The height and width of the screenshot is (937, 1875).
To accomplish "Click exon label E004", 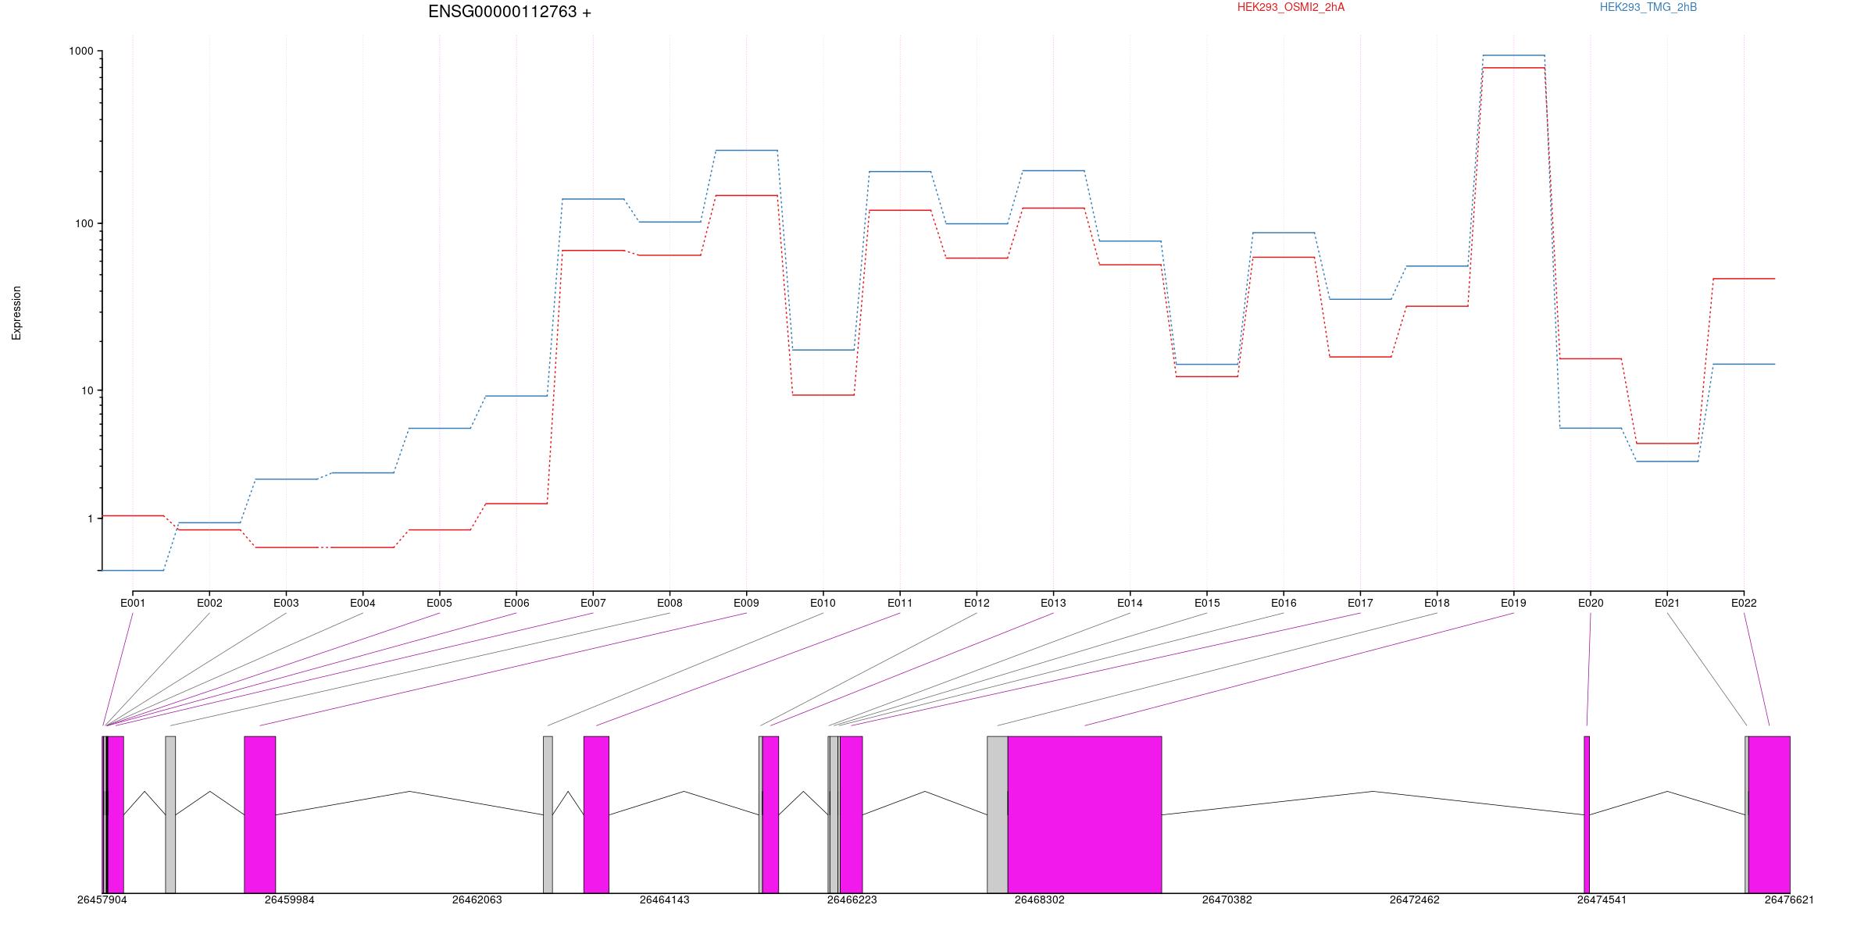I will [362, 603].
